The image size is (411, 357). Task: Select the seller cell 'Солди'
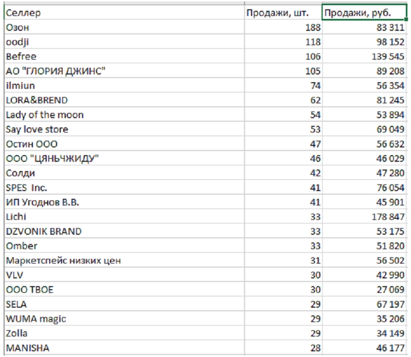(124, 173)
